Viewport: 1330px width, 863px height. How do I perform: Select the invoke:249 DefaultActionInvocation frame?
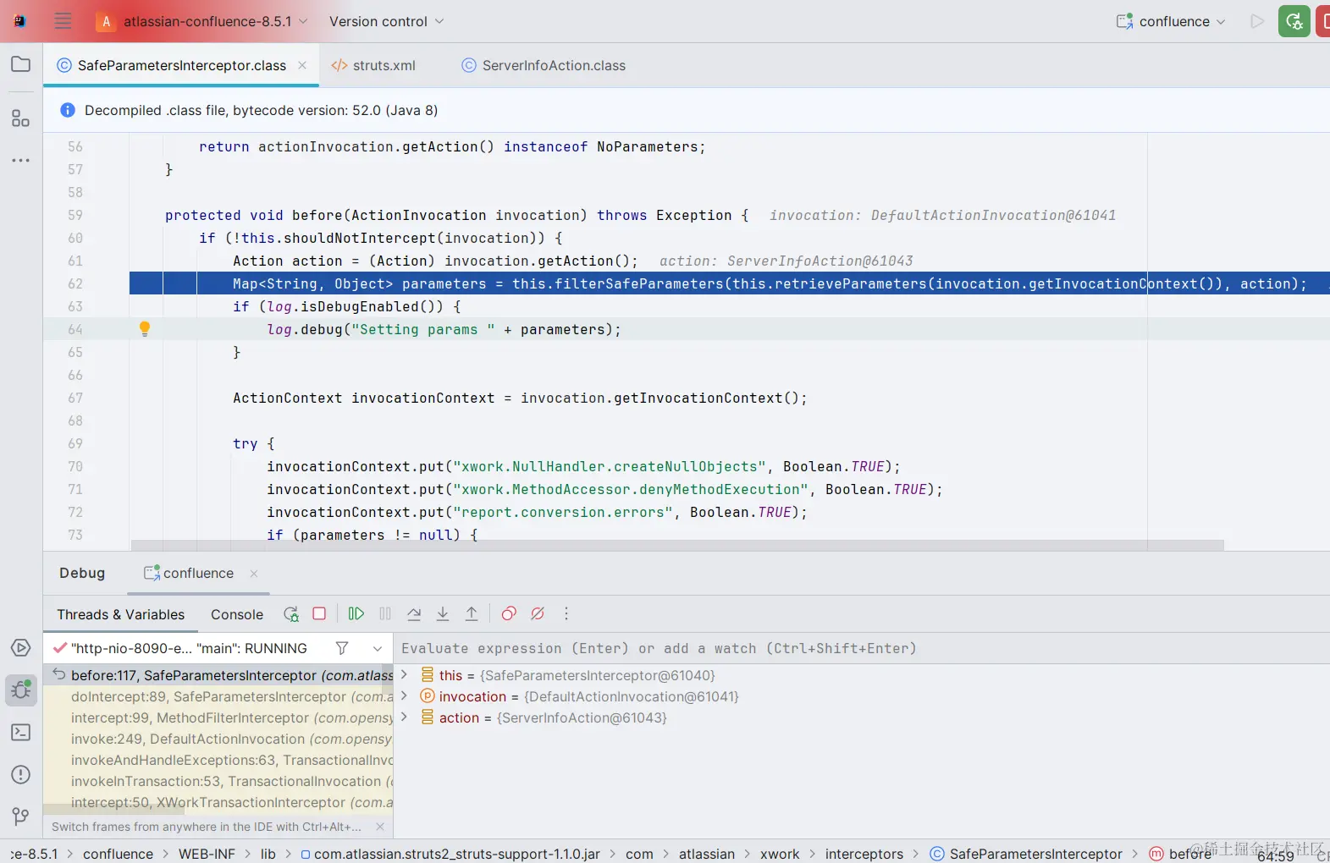(x=218, y=739)
